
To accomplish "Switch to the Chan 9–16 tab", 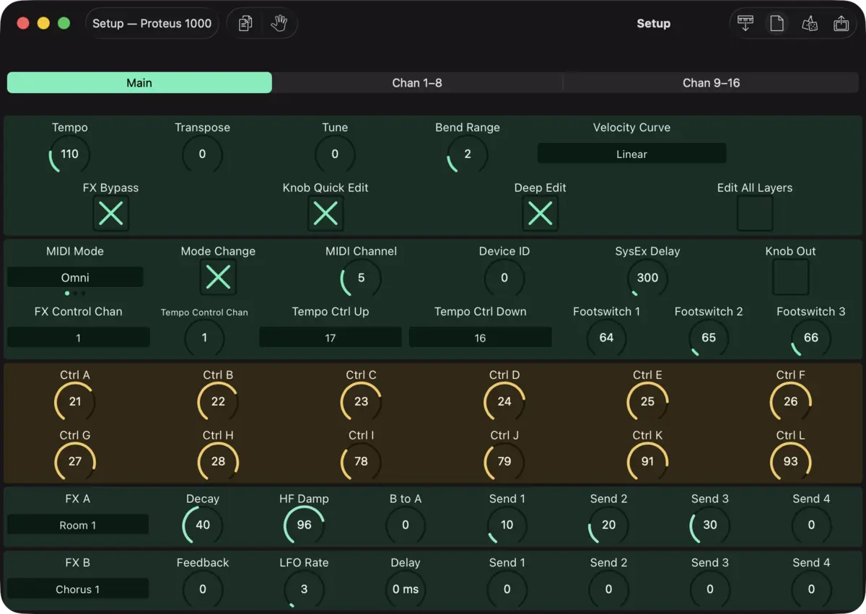I will pyautogui.click(x=712, y=83).
